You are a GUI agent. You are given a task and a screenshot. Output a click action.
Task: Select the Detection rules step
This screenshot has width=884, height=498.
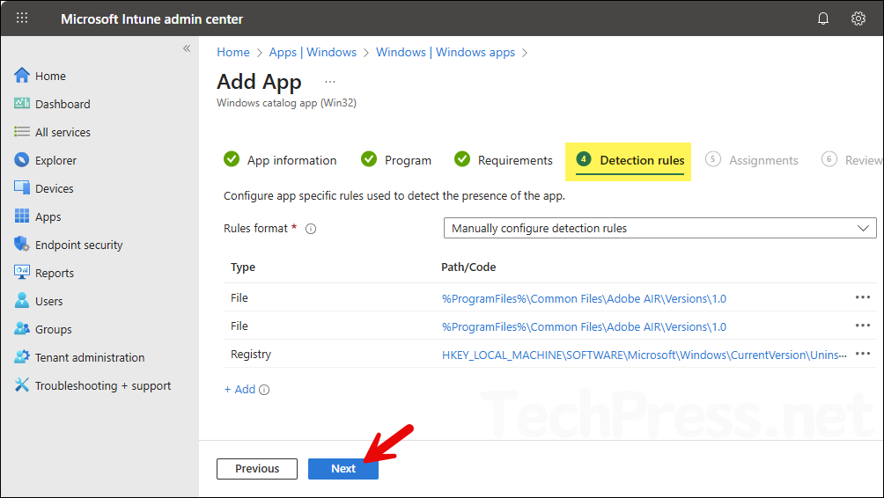point(630,160)
